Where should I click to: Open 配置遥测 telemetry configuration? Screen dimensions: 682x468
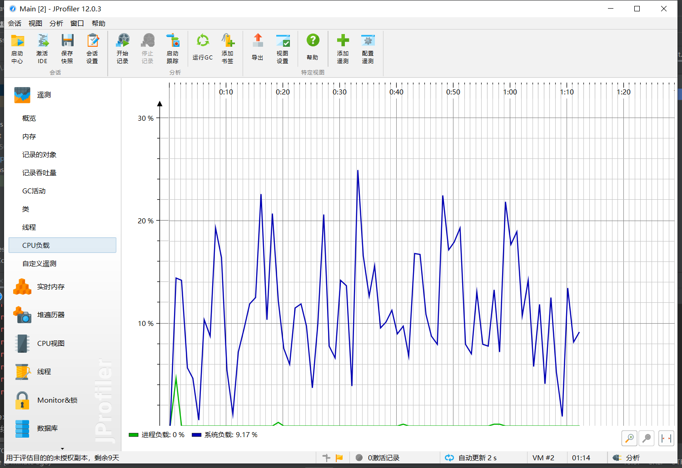click(x=368, y=49)
